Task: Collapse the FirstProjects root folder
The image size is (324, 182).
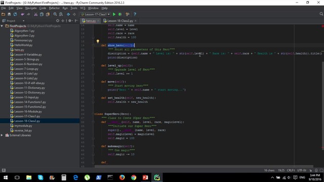Action: 2,26
